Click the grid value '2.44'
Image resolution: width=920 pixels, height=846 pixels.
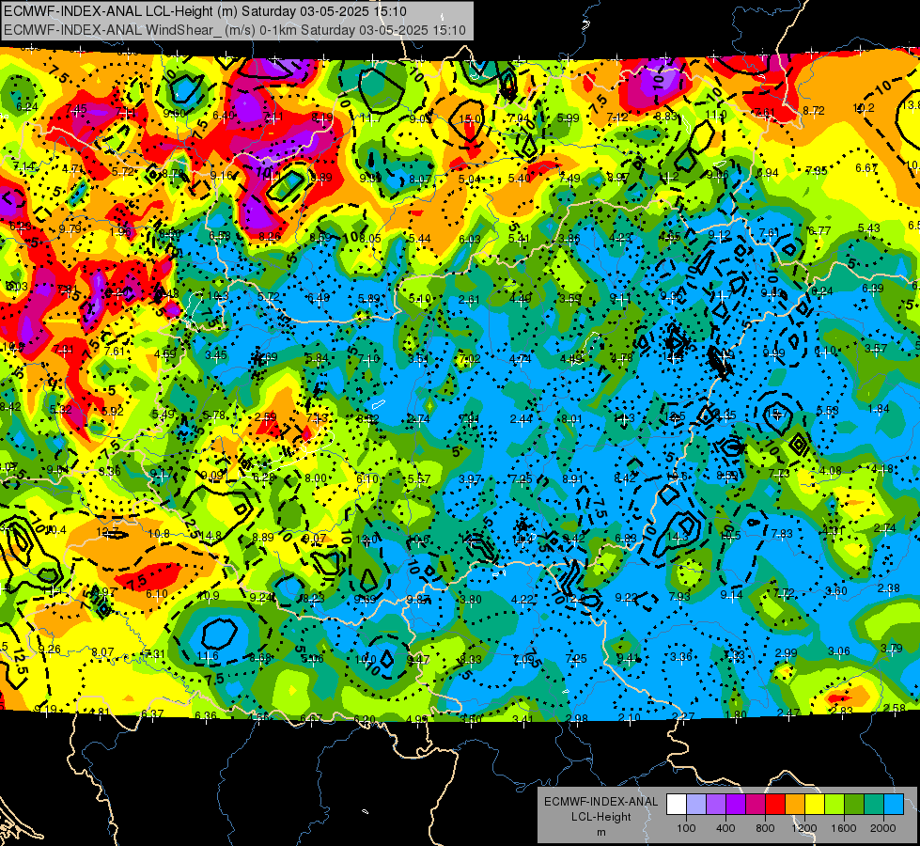[521, 418]
